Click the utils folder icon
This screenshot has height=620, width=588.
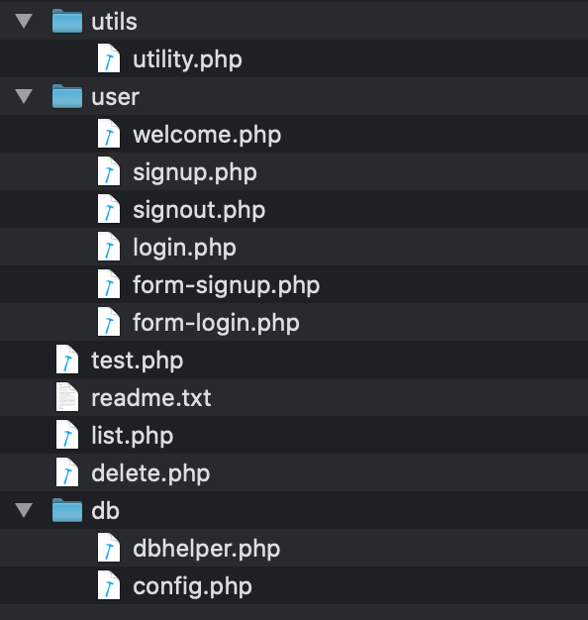tap(67, 21)
